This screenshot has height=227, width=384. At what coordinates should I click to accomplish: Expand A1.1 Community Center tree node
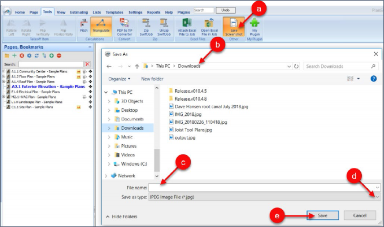tap(4, 71)
